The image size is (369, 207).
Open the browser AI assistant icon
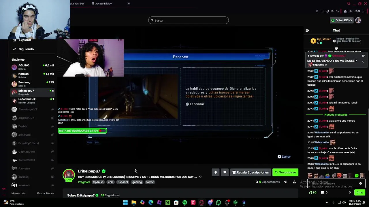357,11
